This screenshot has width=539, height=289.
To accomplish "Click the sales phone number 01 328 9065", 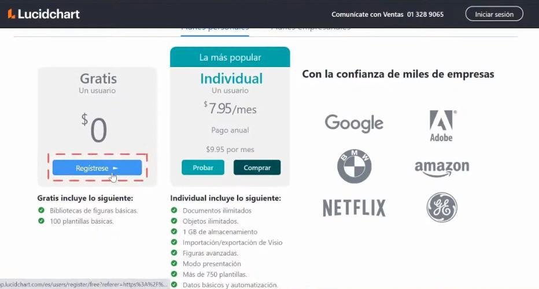I will pos(425,14).
